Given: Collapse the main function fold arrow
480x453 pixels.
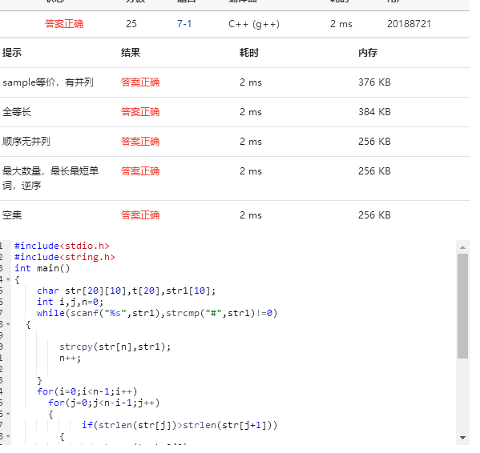Looking at the screenshot, I should click(x=8, y=279).
